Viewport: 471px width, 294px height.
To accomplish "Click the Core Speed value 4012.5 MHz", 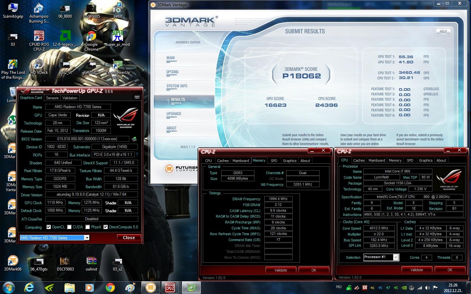I will [379, 228].
